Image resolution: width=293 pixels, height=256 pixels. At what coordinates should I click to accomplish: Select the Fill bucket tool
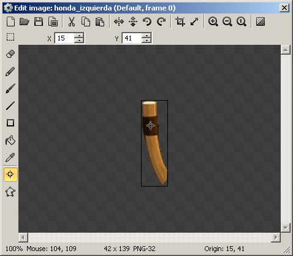point(10,140)
